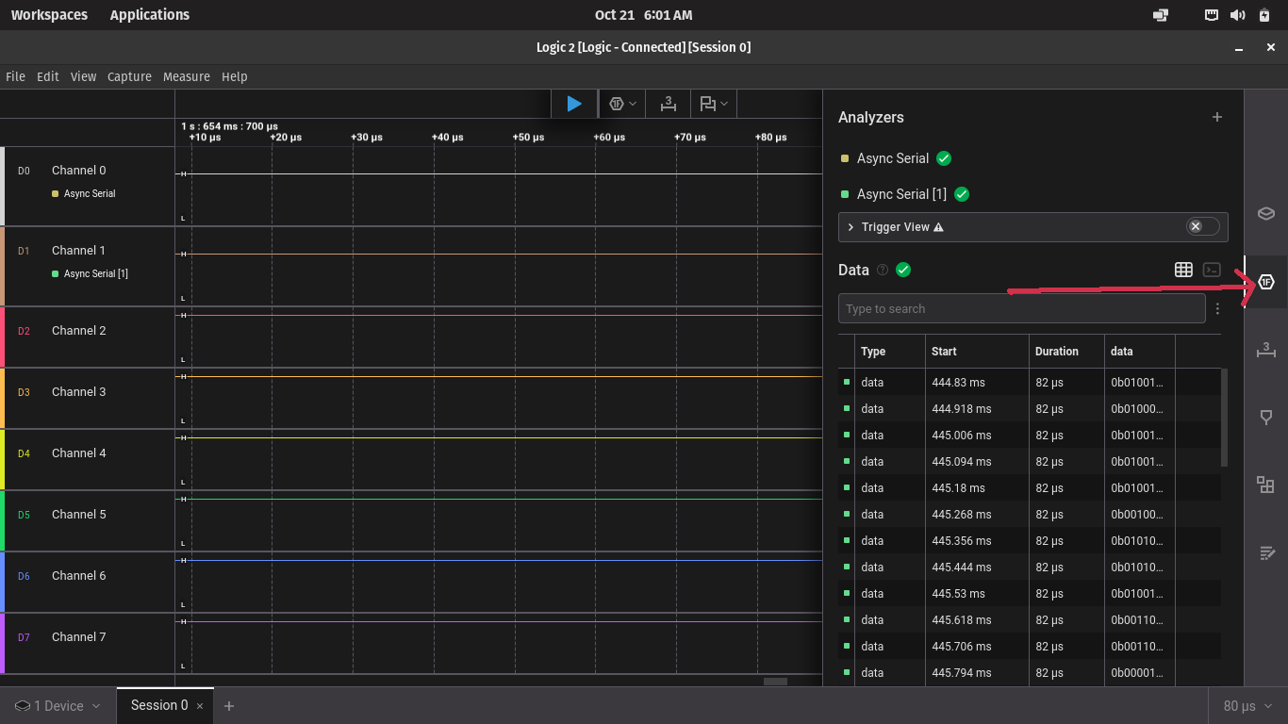Switch Data view to table mode
This screenshot has width=1288, height=724.
click(1183, 270)
